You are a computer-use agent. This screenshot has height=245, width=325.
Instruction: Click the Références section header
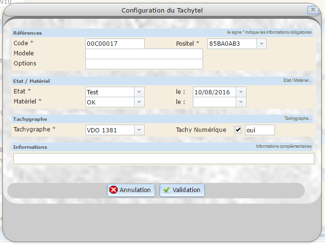[x=28, y=33]
